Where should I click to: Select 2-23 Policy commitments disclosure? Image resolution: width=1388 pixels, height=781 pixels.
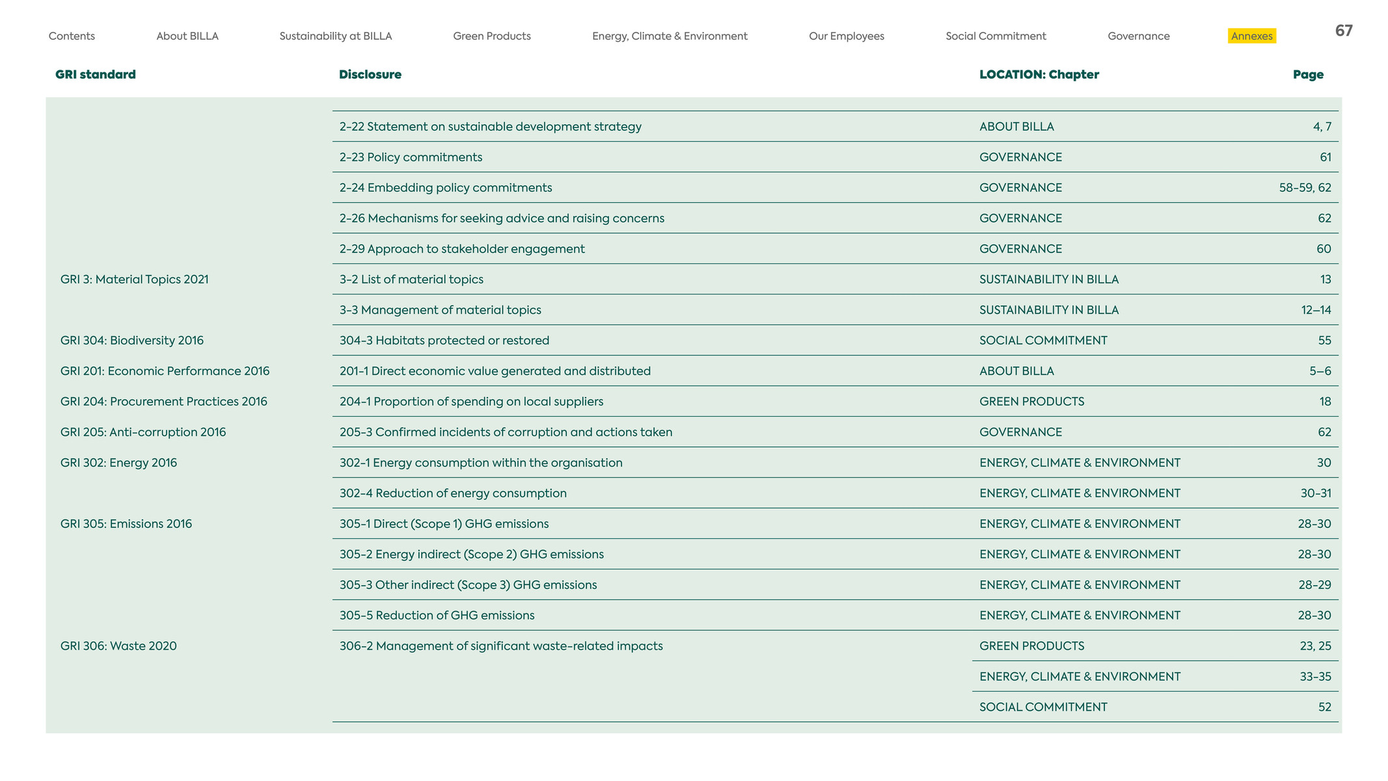411,157
